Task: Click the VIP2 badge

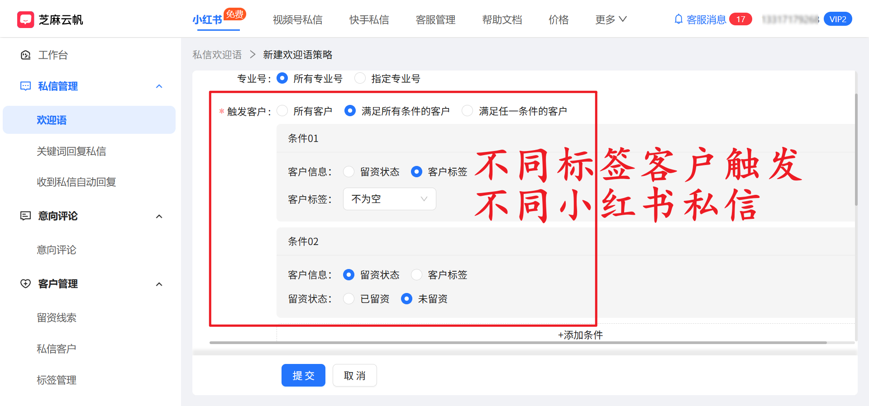Action: click(838, 19)
